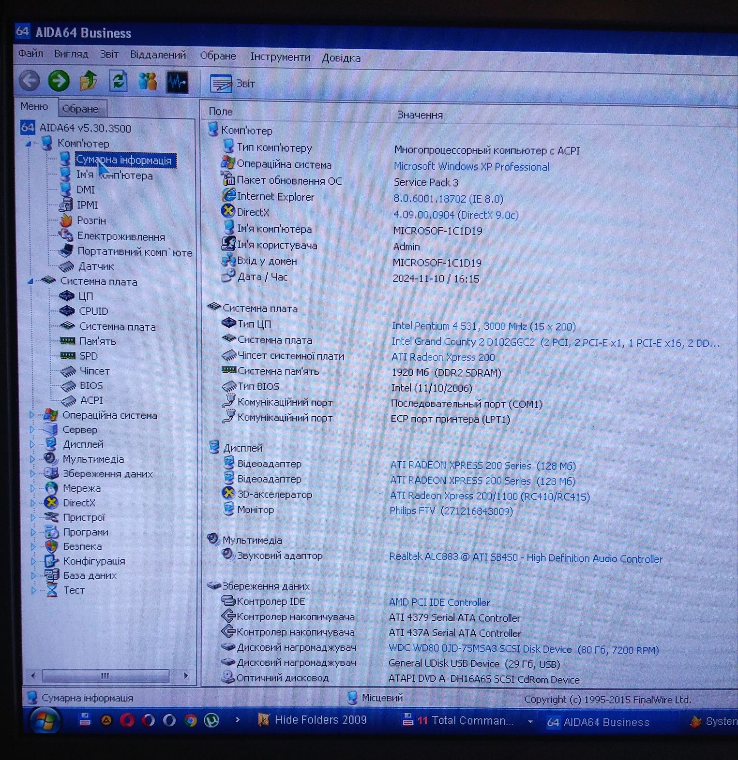
Task: Click the Значення column header
Action: (420, 115)
